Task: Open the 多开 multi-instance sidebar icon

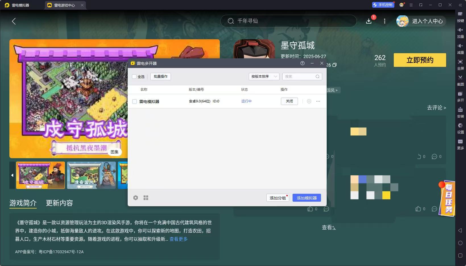Action: 460,94
